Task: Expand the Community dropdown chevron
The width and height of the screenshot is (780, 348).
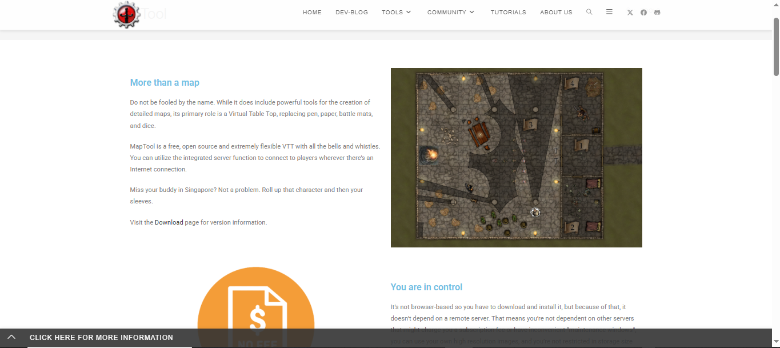Action: (x=471, y=12)
